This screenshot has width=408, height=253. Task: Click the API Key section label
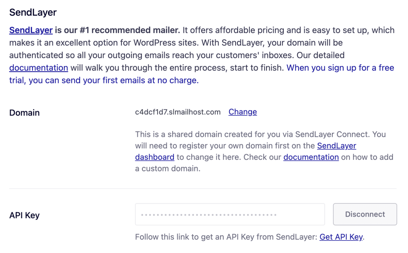pos(24,215)
